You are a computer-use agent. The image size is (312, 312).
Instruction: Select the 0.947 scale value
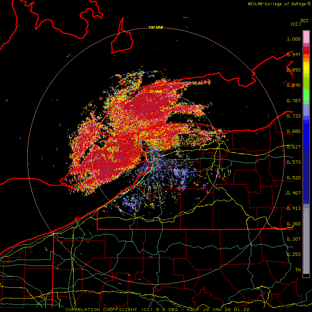click(x=294, y=54)
